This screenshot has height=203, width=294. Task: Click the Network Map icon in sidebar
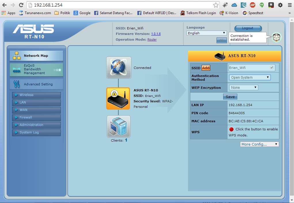click(x=16, y=56)
